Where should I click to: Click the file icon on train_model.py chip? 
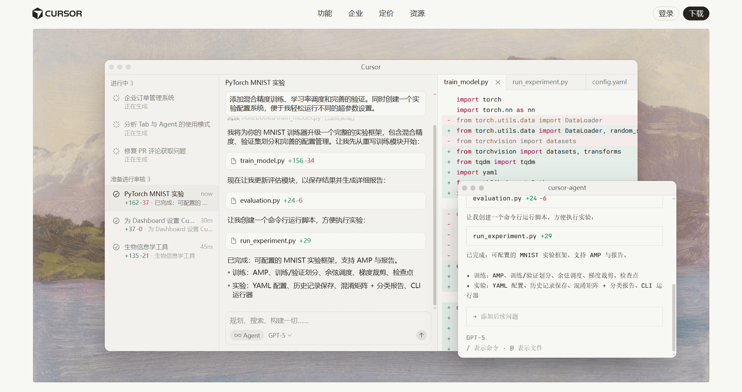tap(233, 160)
